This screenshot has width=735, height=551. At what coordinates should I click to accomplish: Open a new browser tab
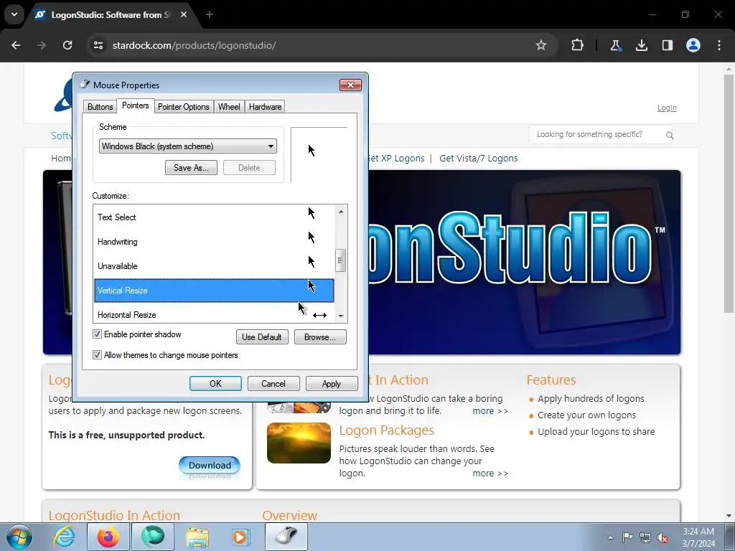tap(210, 14)
